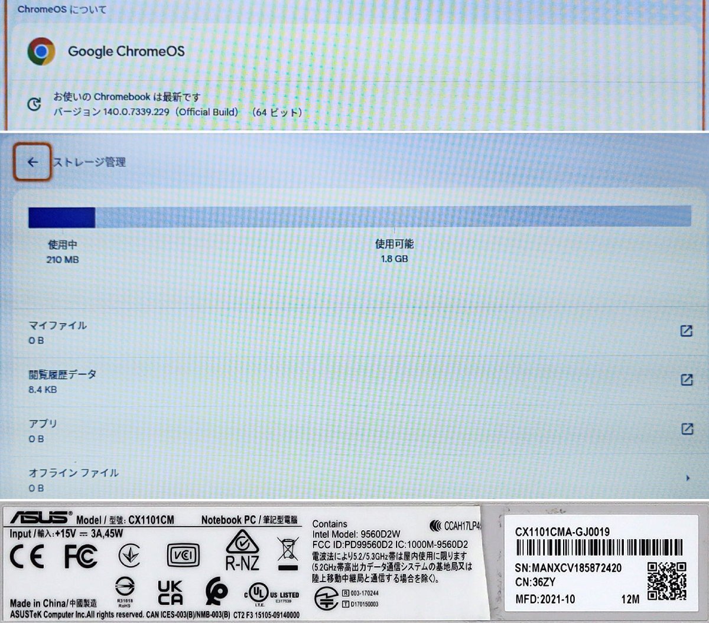Click the 使用可能 1.8 GB value
709x623 pixels.
394,259
